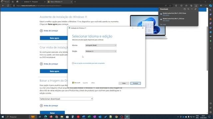Click the Baixar button under ISO section
This screenshot has height=119, width=213.
(52, 113)
